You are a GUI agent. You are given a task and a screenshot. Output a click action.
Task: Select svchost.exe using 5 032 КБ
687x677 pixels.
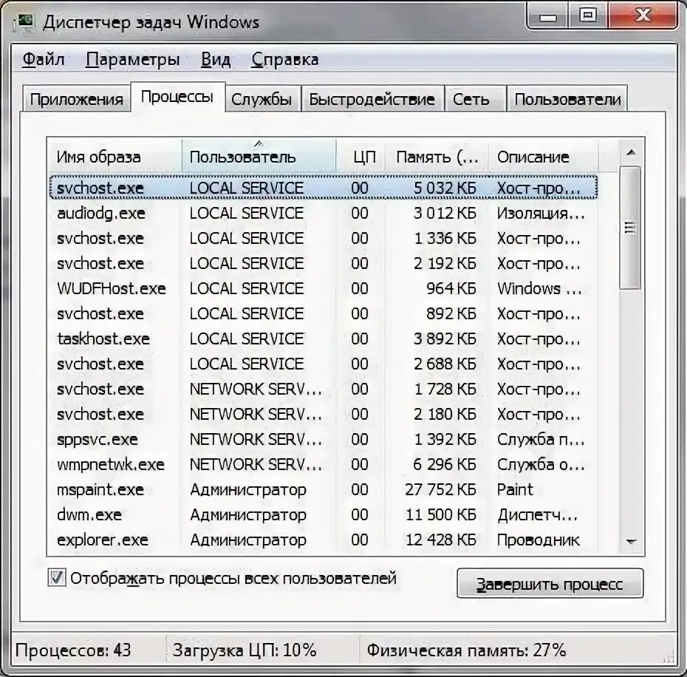(x=324, y=188)
